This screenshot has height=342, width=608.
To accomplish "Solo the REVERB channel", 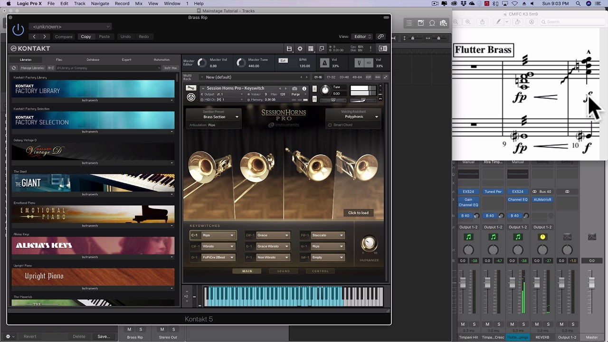I will pos(548,324).
